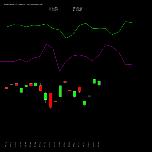Click the magenta indicator line's lowest dip
The width and height of the screenshot is (152, 152).
pos(60,71)
